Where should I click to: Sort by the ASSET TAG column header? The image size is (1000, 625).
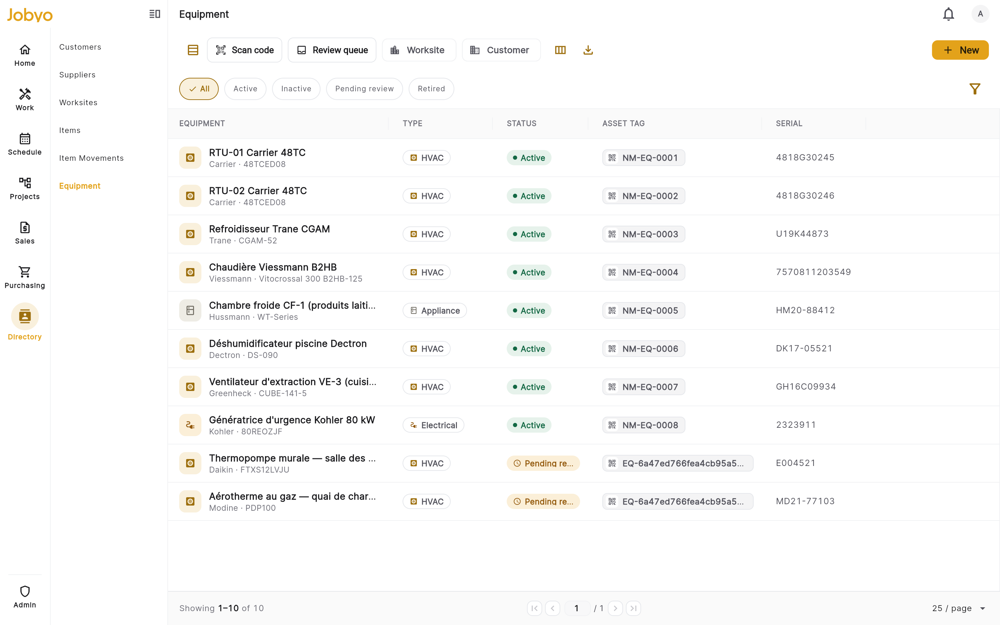click(x=623, y=123)
